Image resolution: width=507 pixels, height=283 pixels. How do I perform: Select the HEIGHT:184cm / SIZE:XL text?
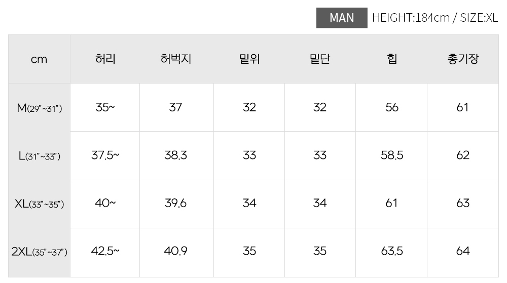click(x=435, y=18)
